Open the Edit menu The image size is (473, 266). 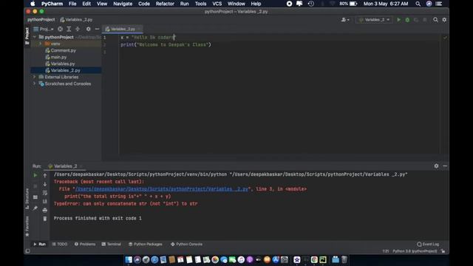86,4
